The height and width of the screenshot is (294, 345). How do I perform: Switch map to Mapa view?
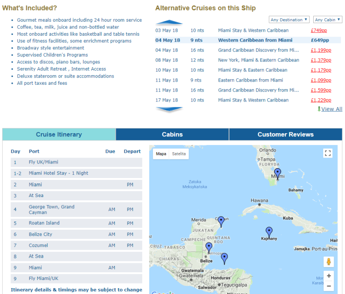(x=161, y=154)
